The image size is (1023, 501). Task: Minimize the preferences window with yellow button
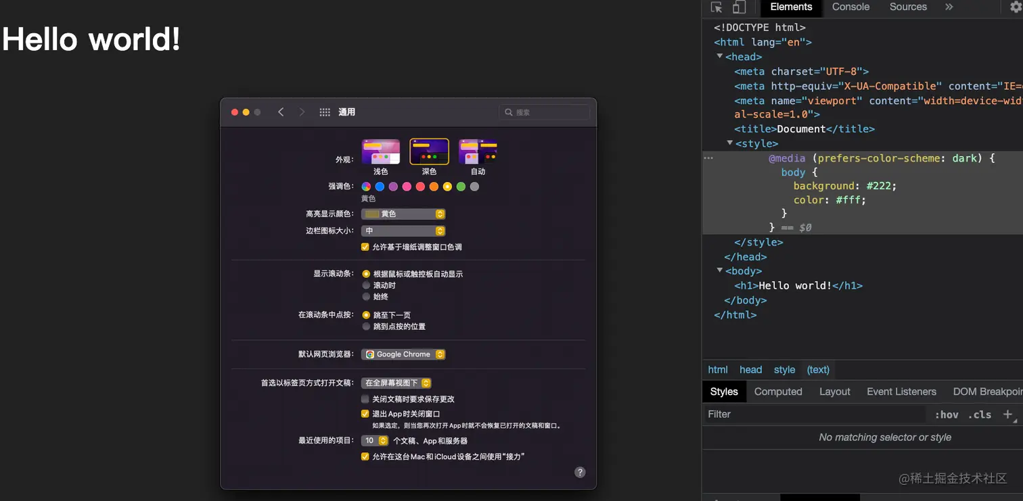click(246, 112)
